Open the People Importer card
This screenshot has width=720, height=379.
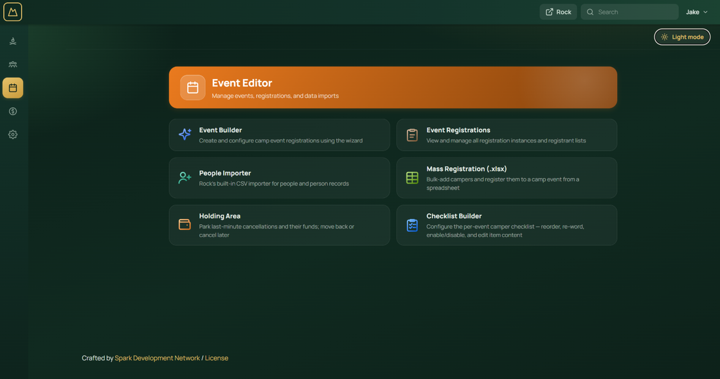[x=279, y=178]
